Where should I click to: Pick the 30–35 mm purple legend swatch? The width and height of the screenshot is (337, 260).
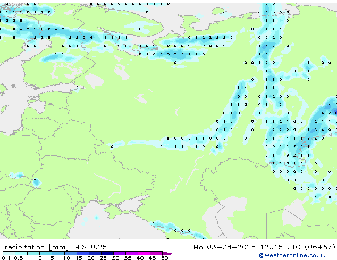[x=119, y=253]
